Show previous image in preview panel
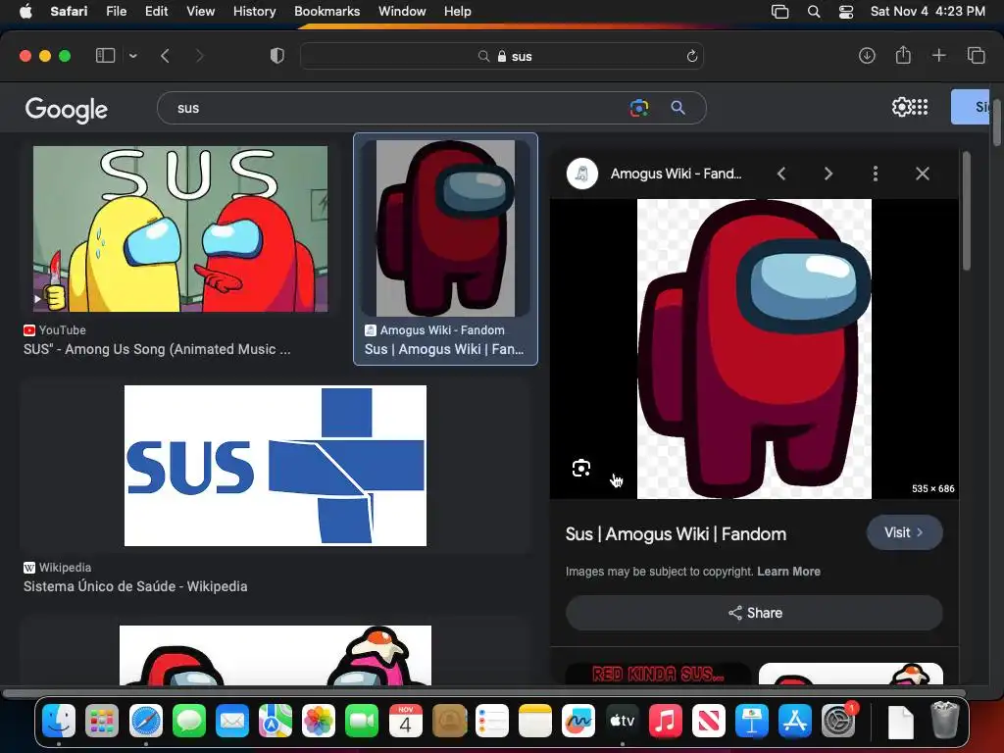Image resolution: width=1004 pixels, height=753 pixels. (x=781, y=174)
